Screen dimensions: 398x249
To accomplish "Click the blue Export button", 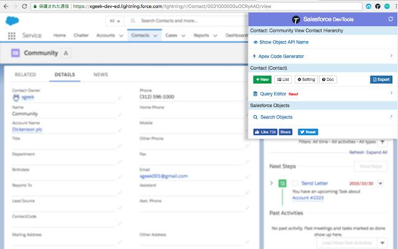I will (381, 79).
